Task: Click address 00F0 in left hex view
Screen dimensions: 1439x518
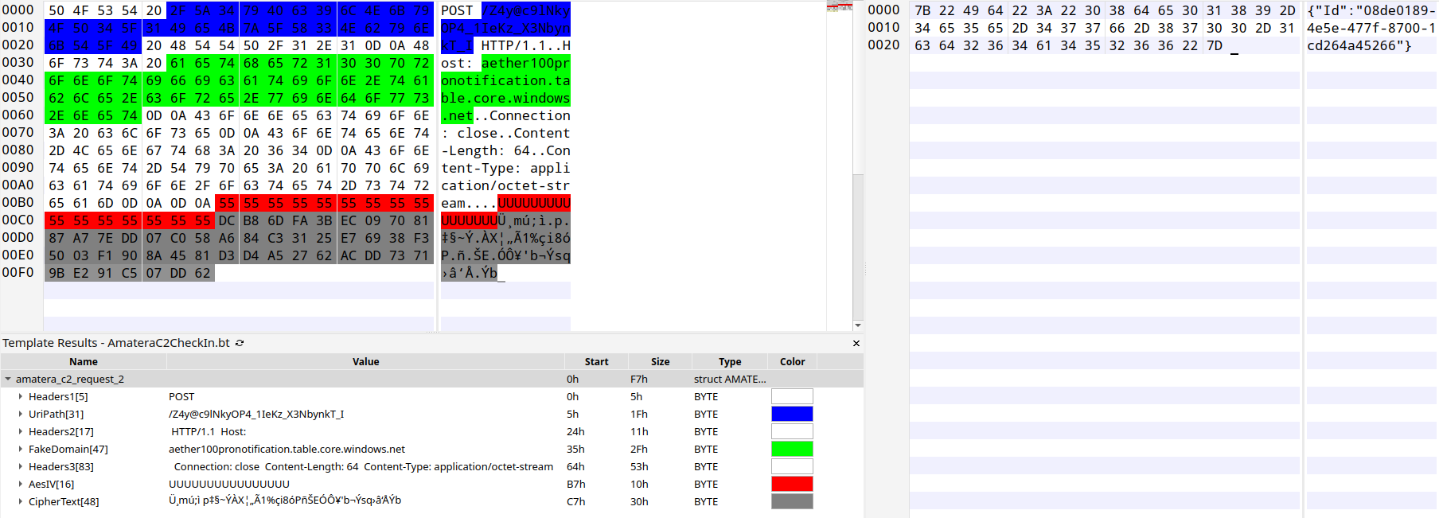Action: click(x=18, y=272)
